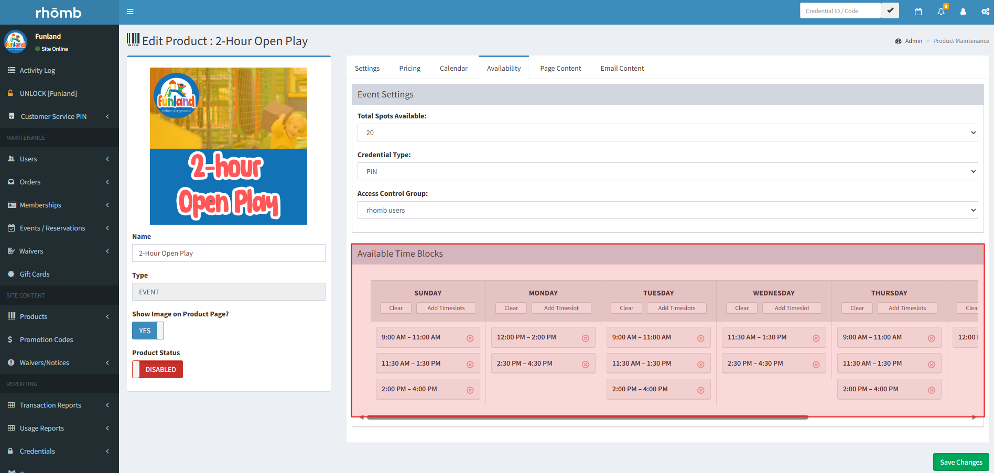
Task: Open Total Spots Available dropdown
Action: 667,133
